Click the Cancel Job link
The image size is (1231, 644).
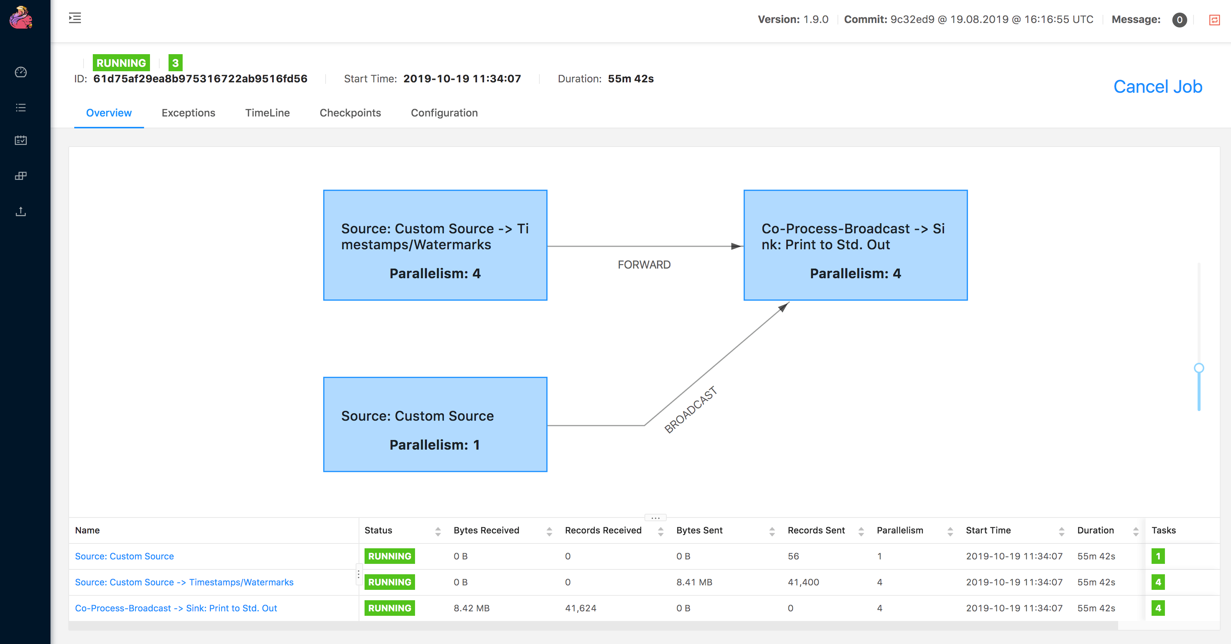click(1157, 86)
